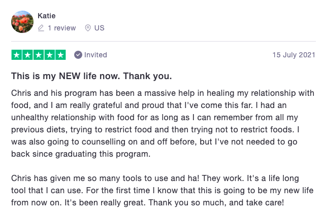Select the fifth green rating star
Viewport: 323px width, 215px height.
click(60, 55)
